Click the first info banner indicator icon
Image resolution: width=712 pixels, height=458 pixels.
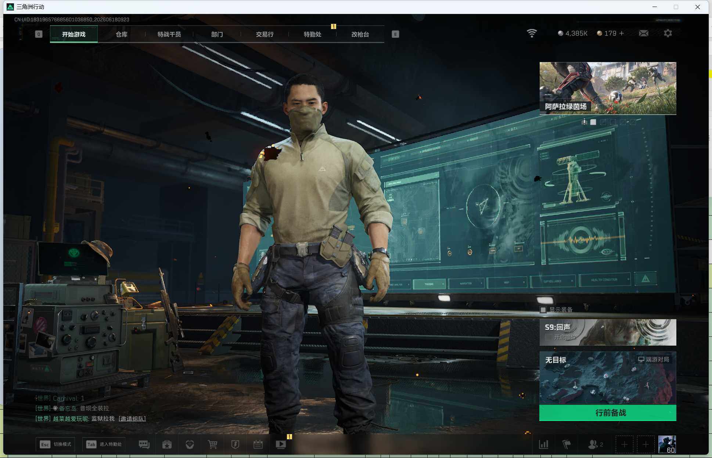(584, 122)
